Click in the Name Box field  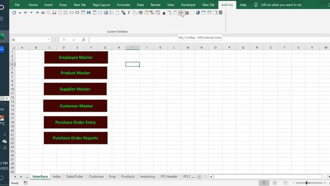[28, 40]
